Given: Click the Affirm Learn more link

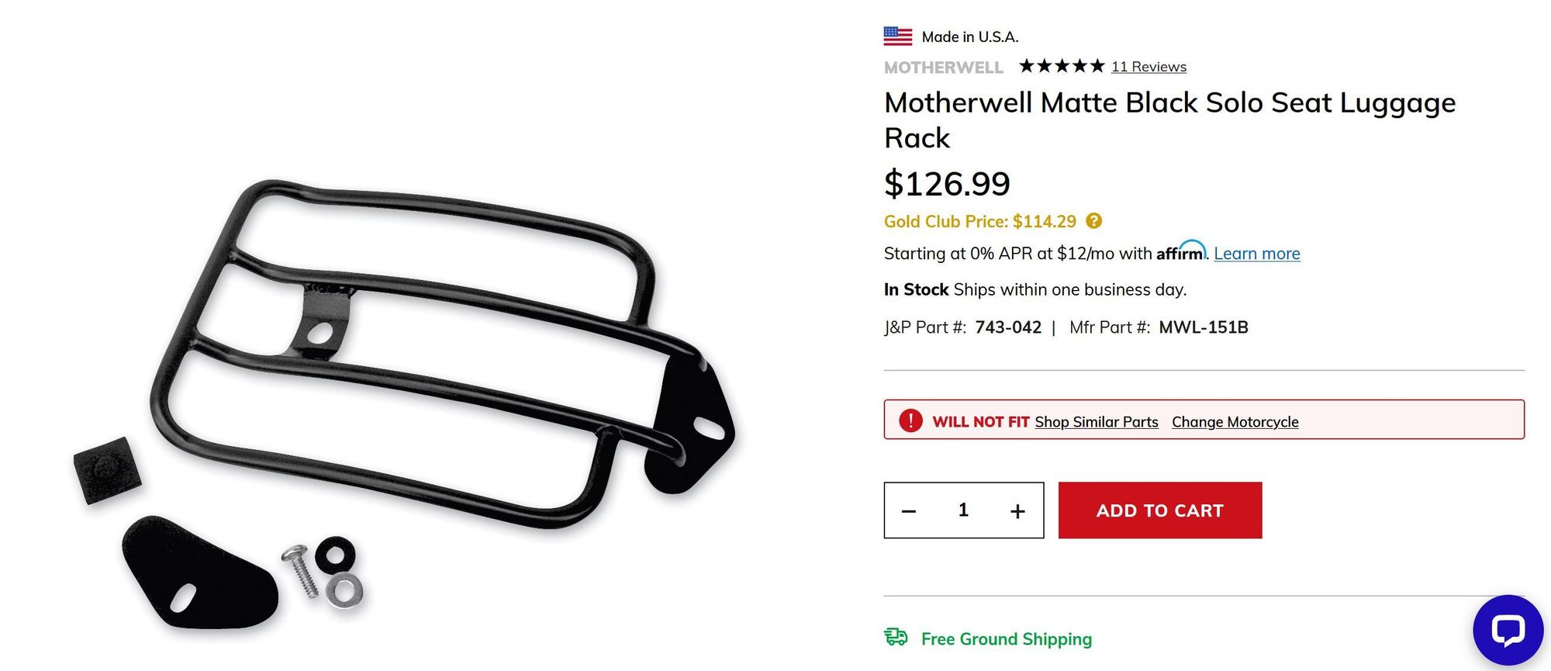Looking at the screenshot, I should (x=1256, y=254).
